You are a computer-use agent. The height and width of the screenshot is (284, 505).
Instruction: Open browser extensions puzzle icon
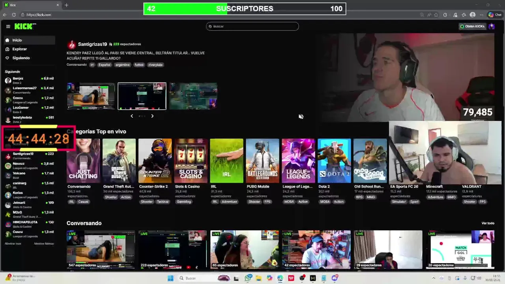point(445,15)
